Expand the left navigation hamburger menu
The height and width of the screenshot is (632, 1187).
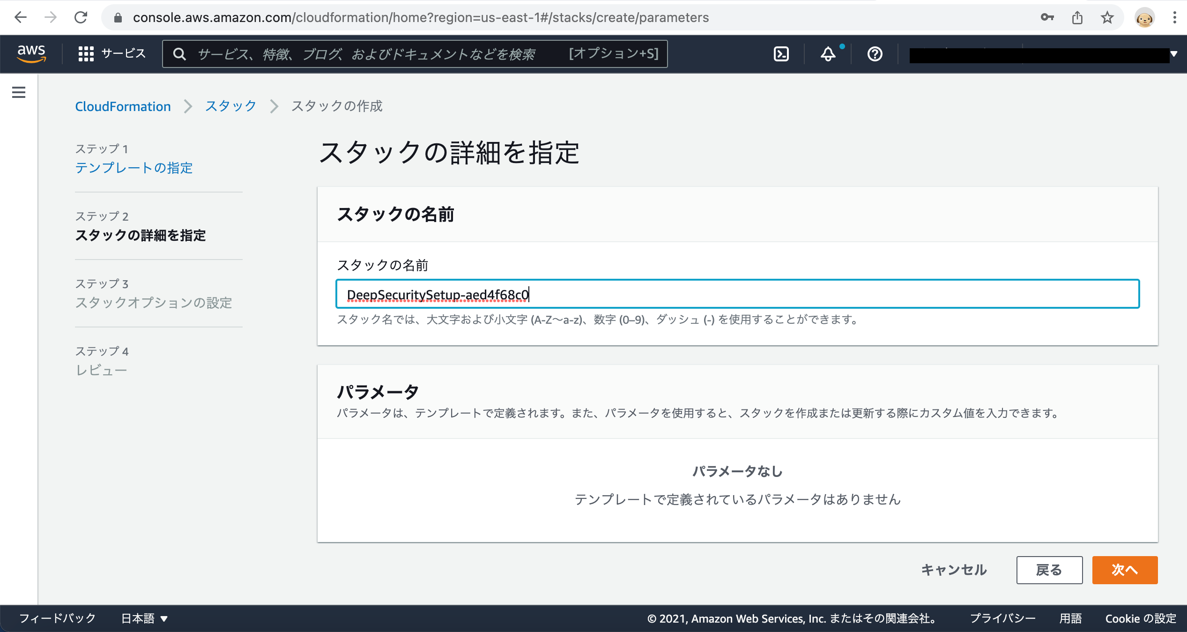(19, 92)
